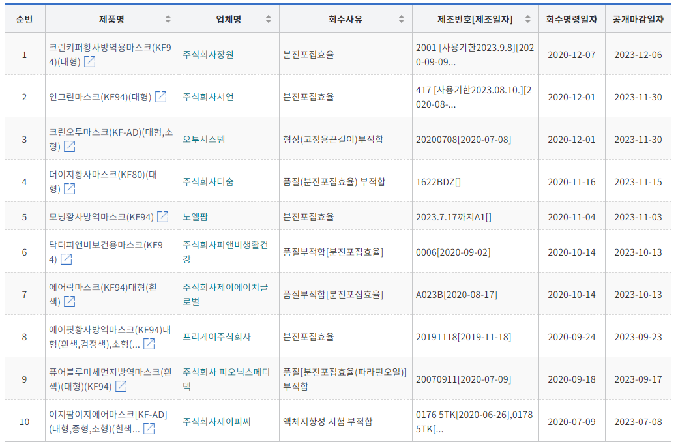Select product name 에어핏황사방역마스크(KF94)대형
Image resolution: width=678 pixels, height=444 pixels.
click(110, 337)
